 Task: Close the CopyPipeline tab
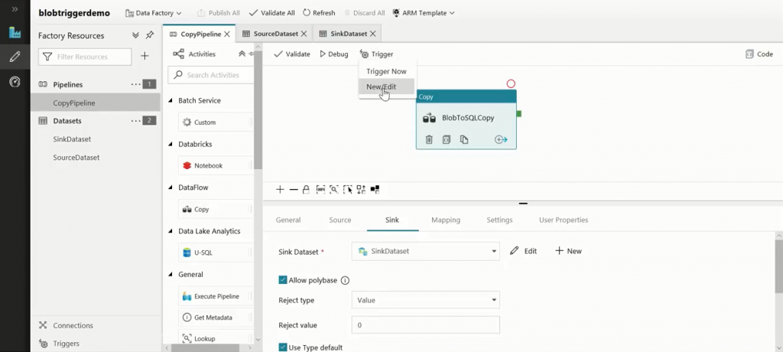click(x=226, y=34)
